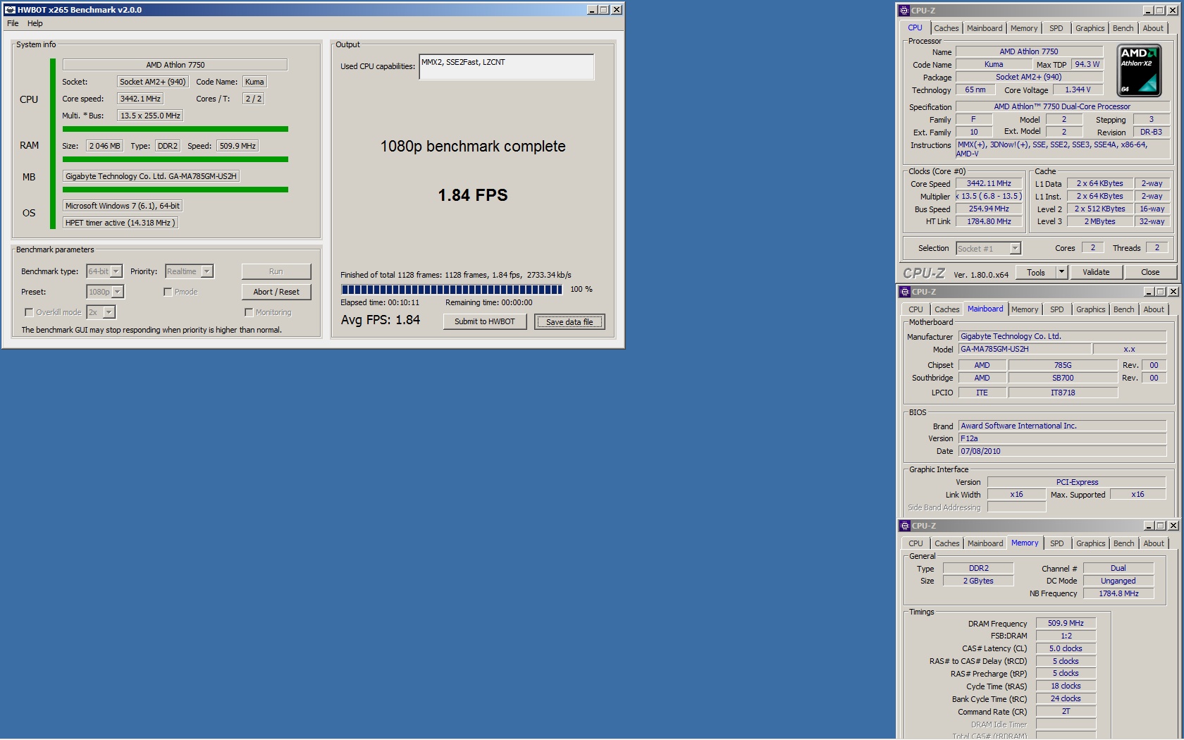Click the Microsoft Windows 7 OS field

pyautogui.click(x=123, y=206)
